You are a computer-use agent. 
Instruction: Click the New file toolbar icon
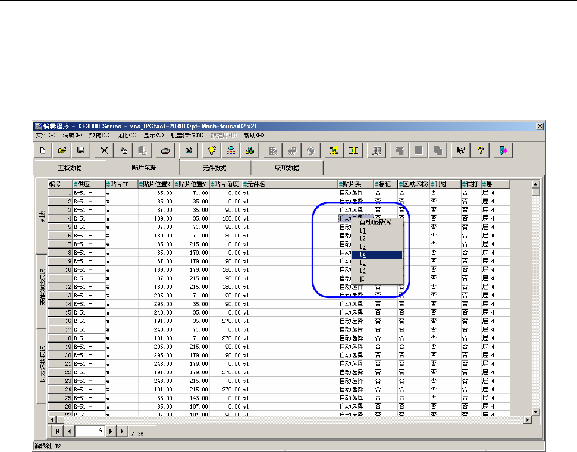(x=43, y=151)
